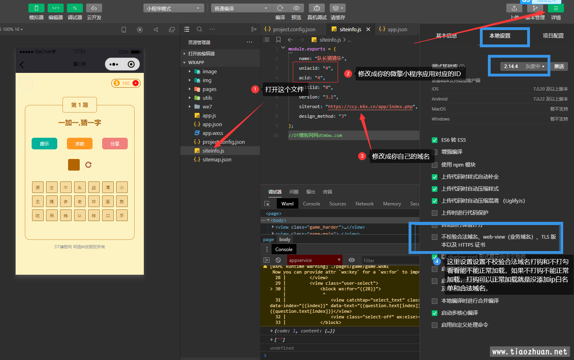Switch to the Network devtools tab
The height and width of the screenshot is (360, 574).
coord(365,203)
